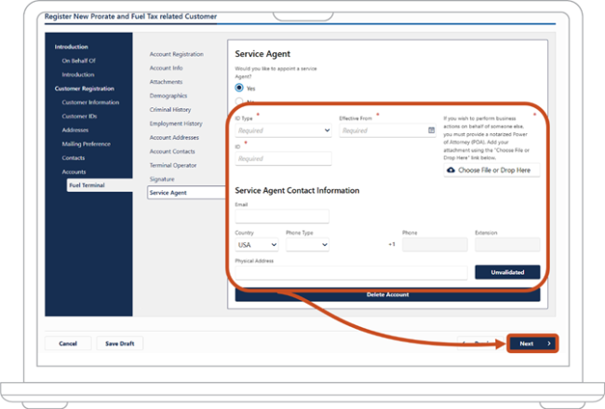
Task: Click the Delete Account button
Action: pos(387,294)
